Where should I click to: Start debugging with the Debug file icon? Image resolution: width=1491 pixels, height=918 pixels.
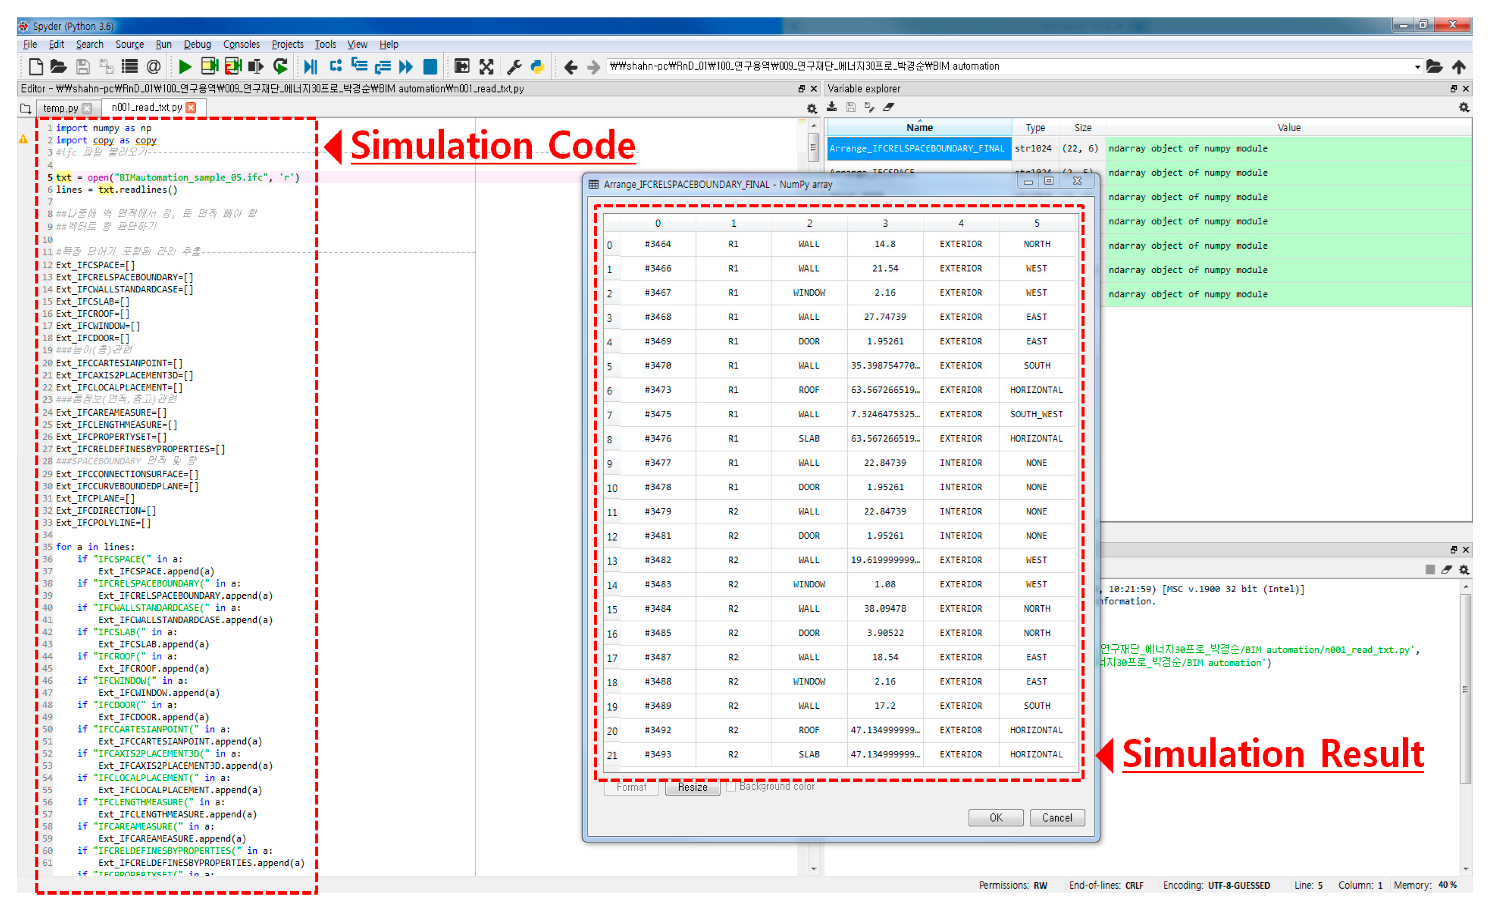[x=310, y=66]
